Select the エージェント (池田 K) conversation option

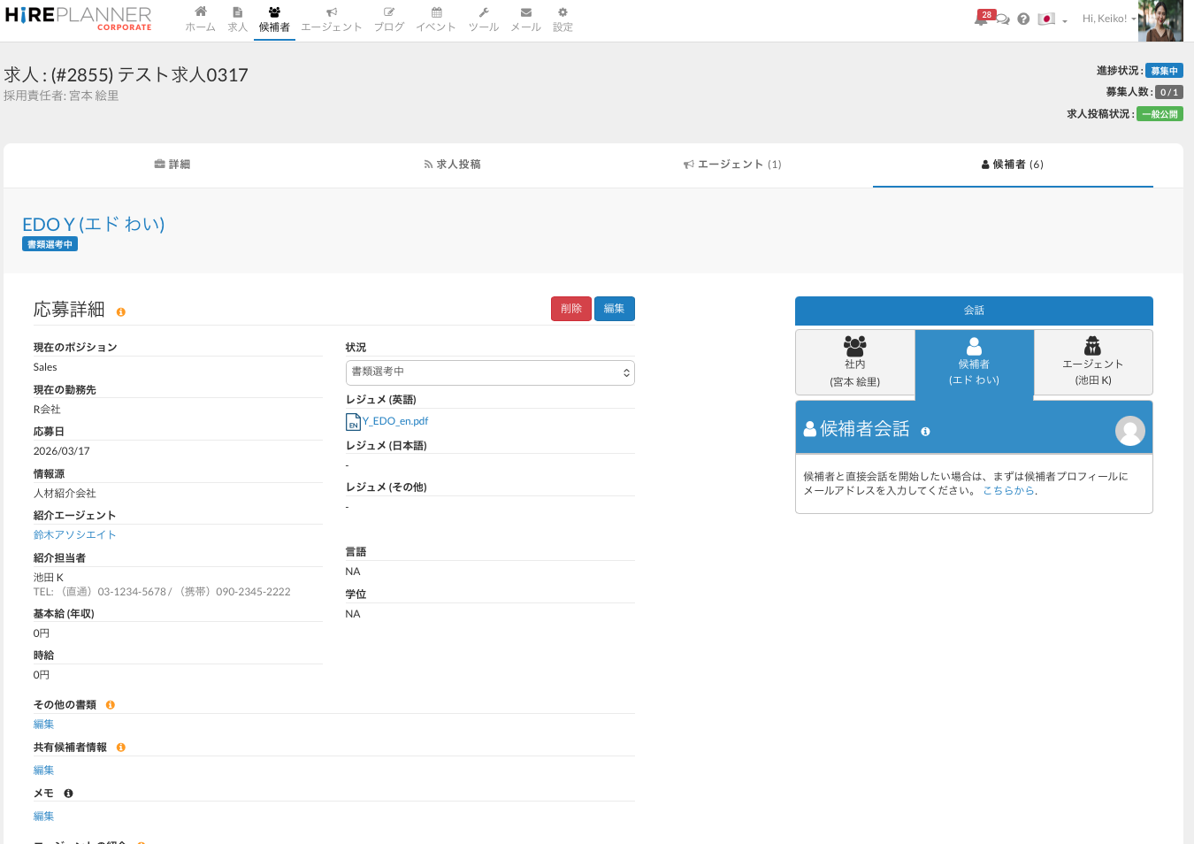(1092, 363)
